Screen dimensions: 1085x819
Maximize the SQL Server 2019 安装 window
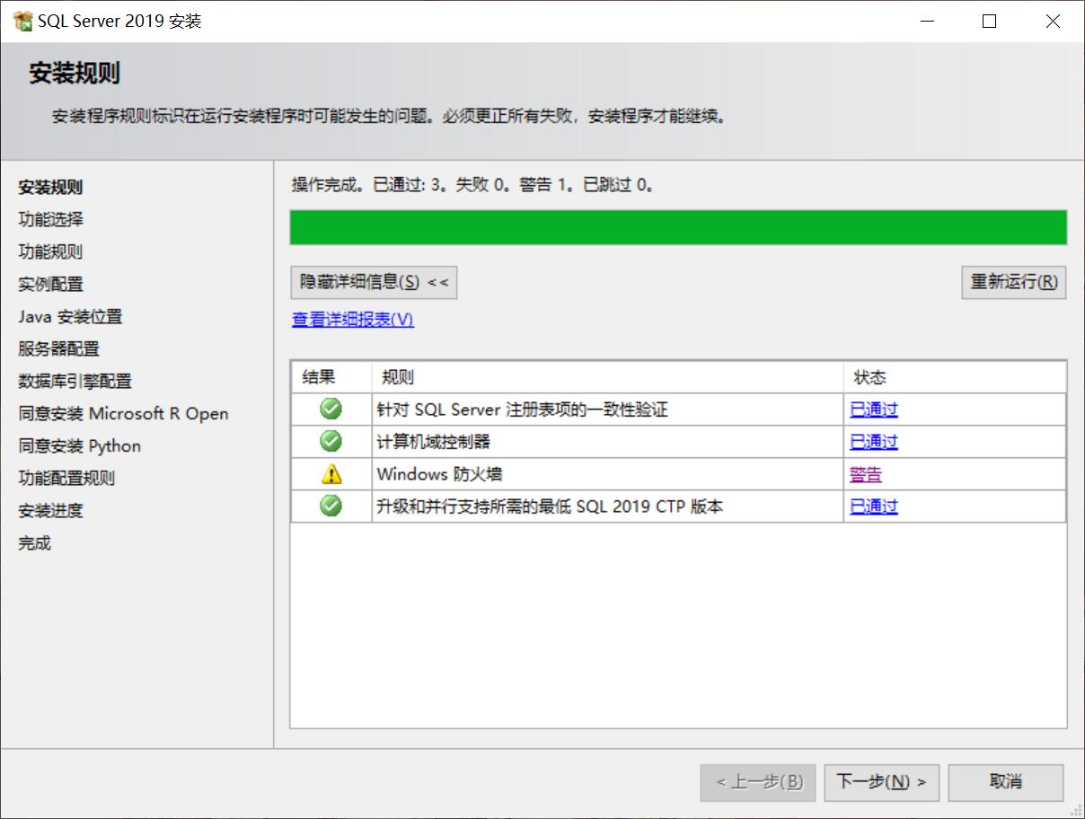(x=989, y=22)
